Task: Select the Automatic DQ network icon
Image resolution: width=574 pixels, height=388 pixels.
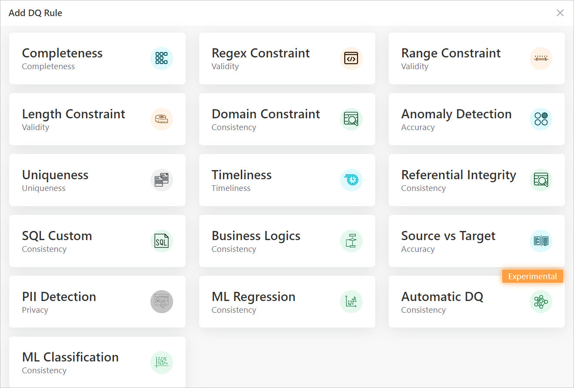Action: 541,302
